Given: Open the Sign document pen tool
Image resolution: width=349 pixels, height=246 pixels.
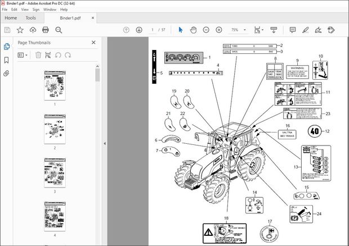Looking at the screenshot, I should pos(318,30).
